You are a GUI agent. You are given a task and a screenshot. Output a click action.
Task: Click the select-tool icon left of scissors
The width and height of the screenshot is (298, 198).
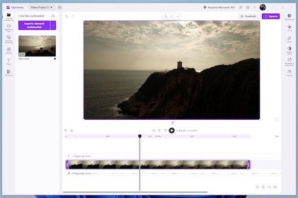click(x=66, y=130)
